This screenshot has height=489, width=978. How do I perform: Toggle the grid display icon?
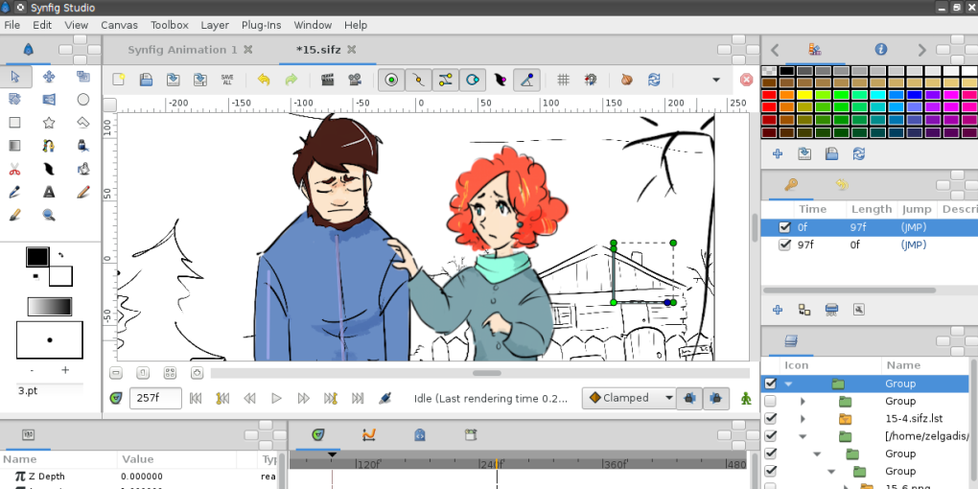[564, 80]
